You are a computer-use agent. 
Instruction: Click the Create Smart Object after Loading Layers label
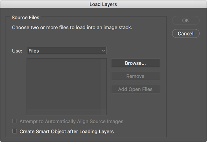coord(67,132)
